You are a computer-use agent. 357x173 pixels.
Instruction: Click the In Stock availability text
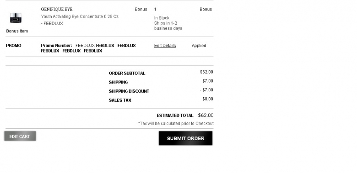[162, 18]
